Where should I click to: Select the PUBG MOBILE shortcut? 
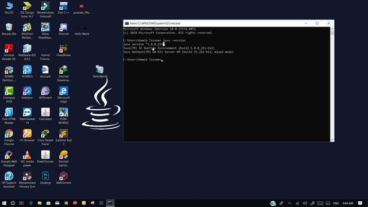pyautogui.click(x=63, y=116)
